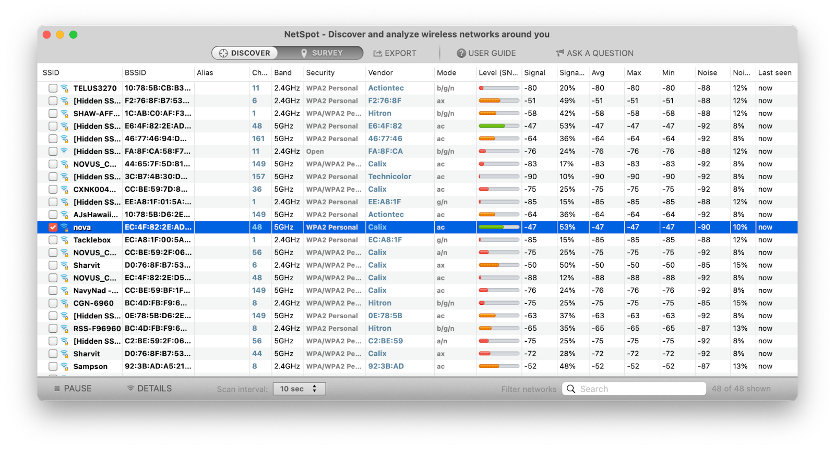Open network Details

coord(149,389)
